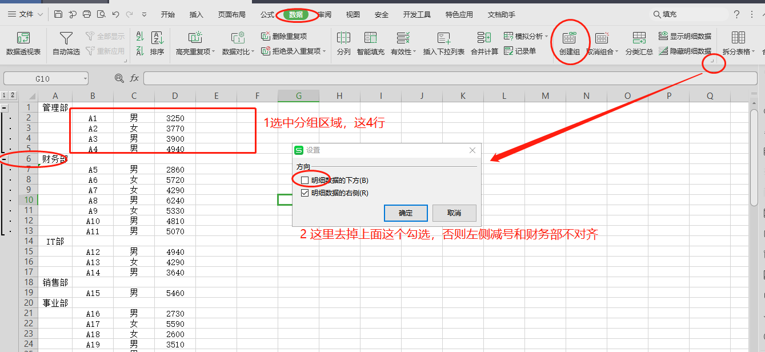Screen dimensions: 765x352
Task: Toggle 明细数据的右侧(R) checkbox
Action: 305,193
